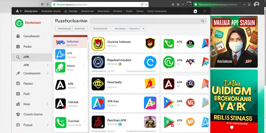Open the APK Idan app card
266x133 pixels.
[x=124, y=103]
